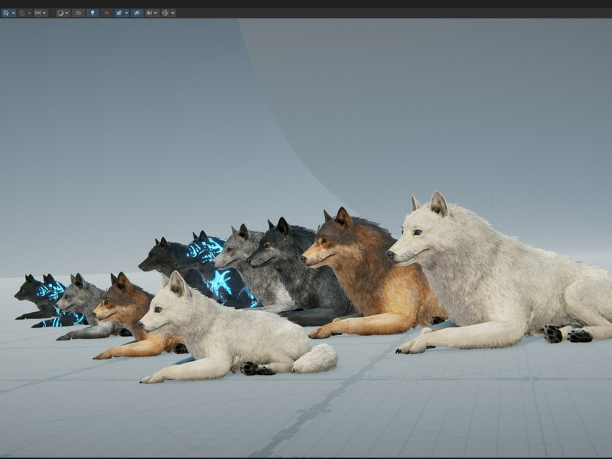The width and height of the screenshot is (612, 459).
Task: Expand the increment snap settings dropdown arrow
Action: pos(44,13)
